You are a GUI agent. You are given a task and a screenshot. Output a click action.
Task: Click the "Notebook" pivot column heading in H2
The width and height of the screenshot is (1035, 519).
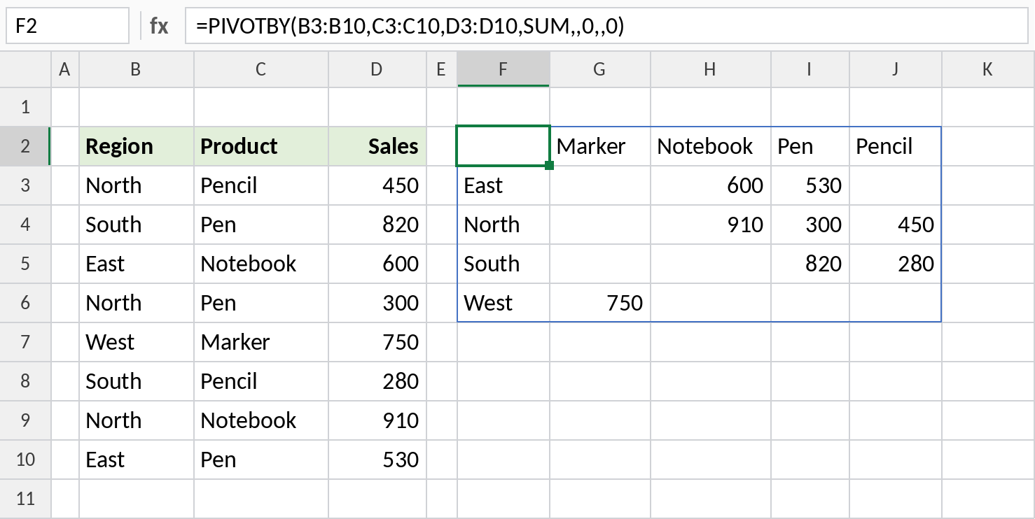711,146
